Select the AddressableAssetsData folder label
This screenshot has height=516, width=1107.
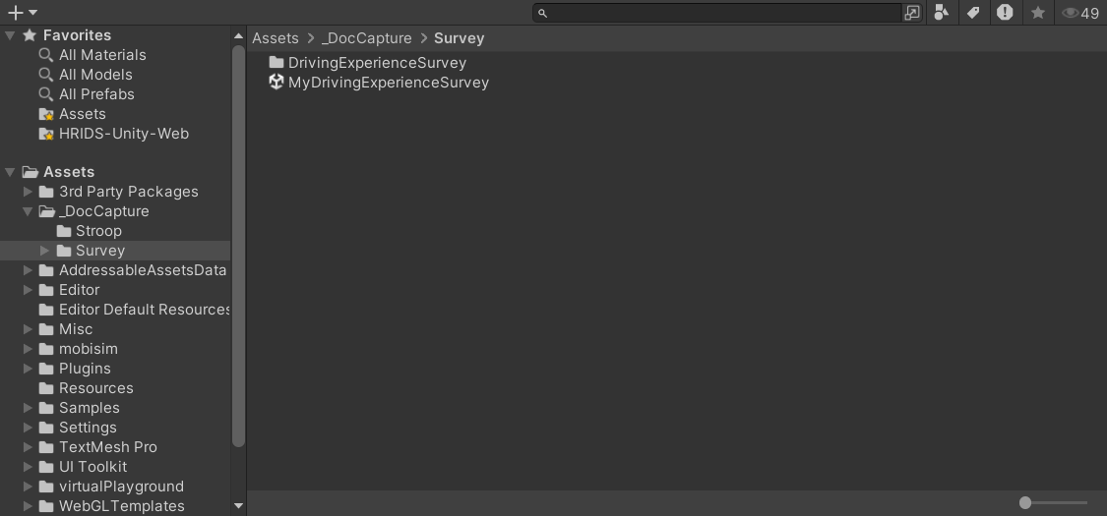(143, 270)
